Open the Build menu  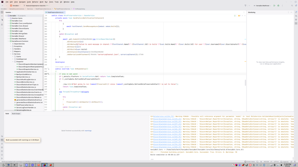[x=41, y=2]
